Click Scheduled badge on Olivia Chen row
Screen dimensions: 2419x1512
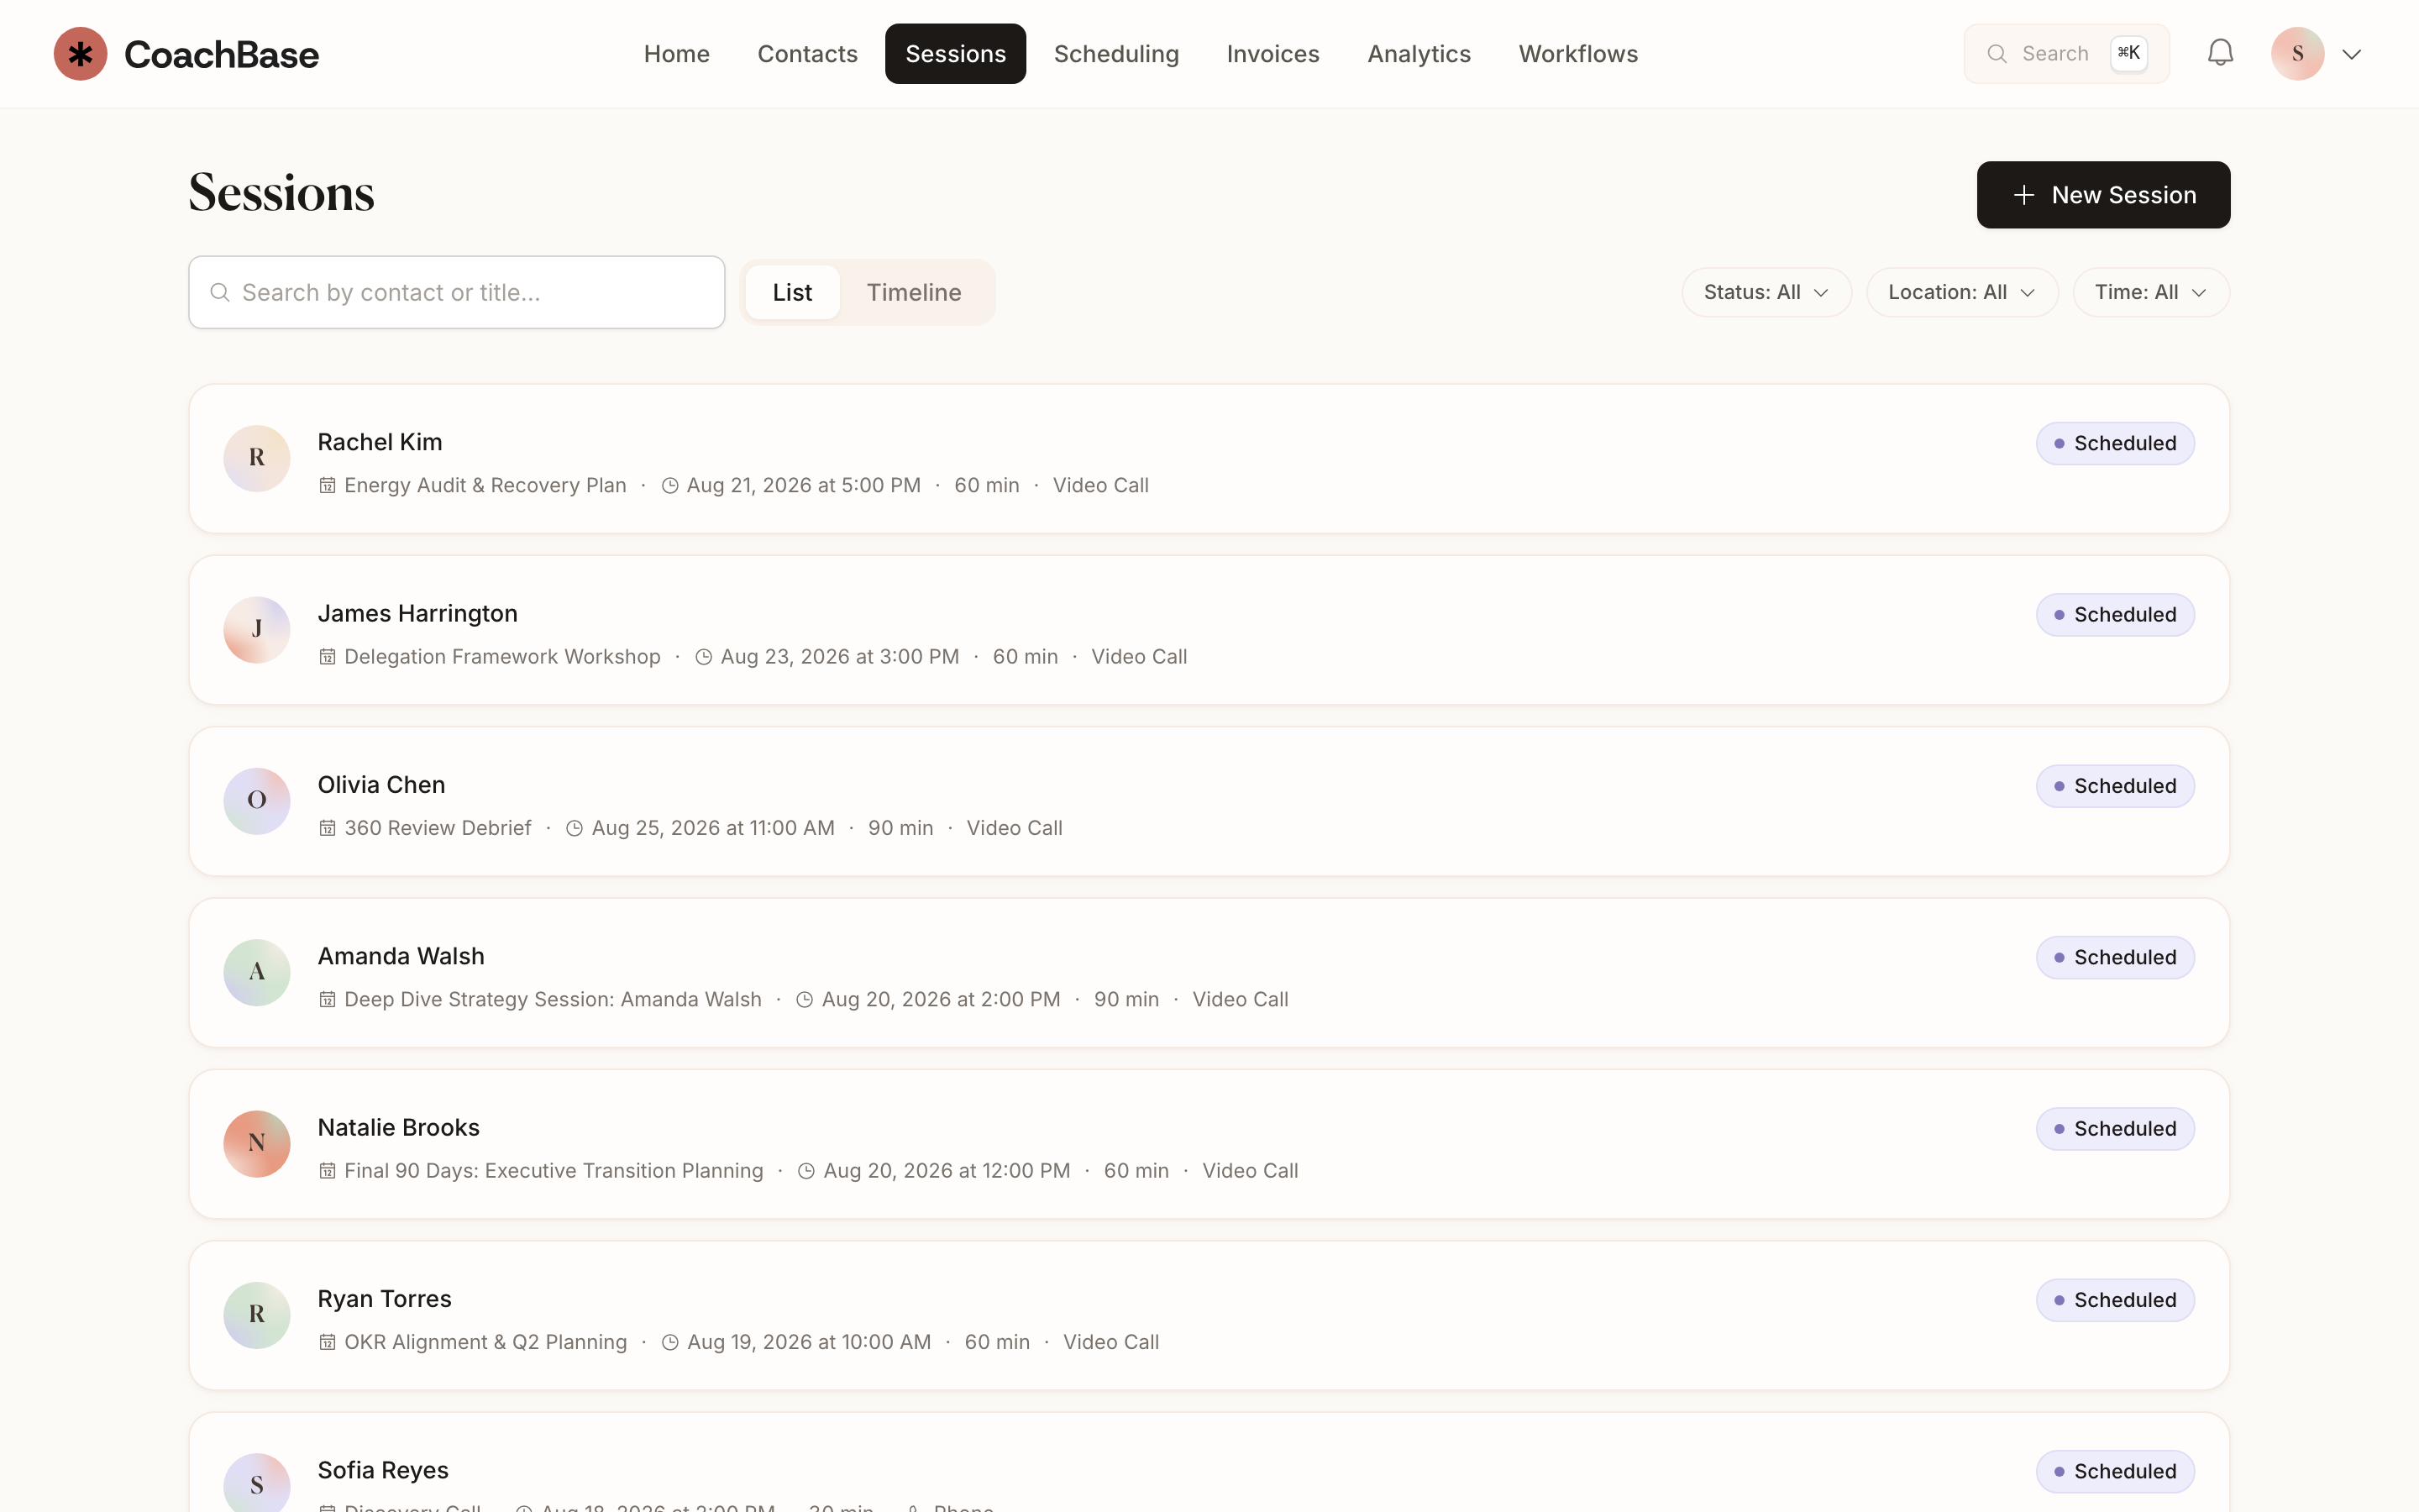pos(2115,786)
